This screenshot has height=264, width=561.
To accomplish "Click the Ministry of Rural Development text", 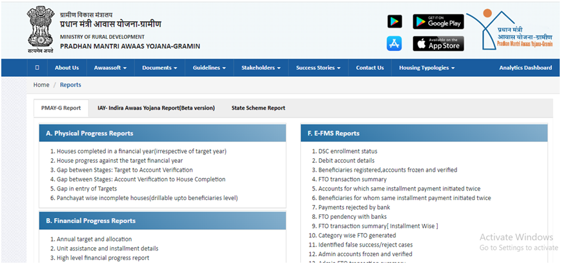I will click(x=103, y=37).
